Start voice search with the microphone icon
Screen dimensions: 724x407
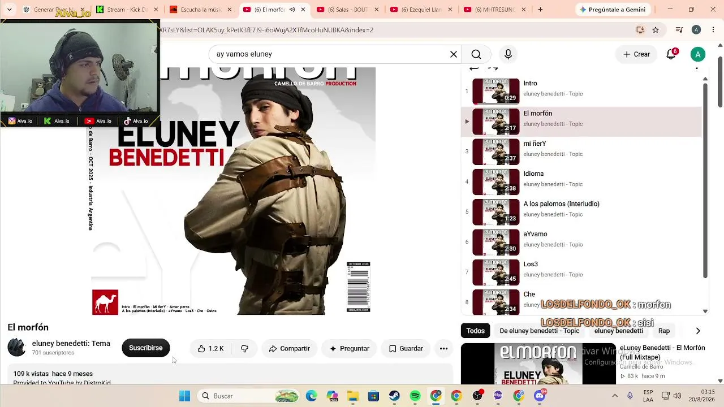point(508,54)
